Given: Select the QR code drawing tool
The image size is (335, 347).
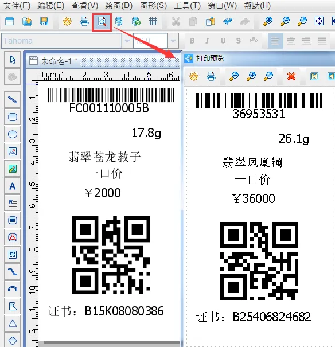Looking at the screenshot, I should point(13,255).
